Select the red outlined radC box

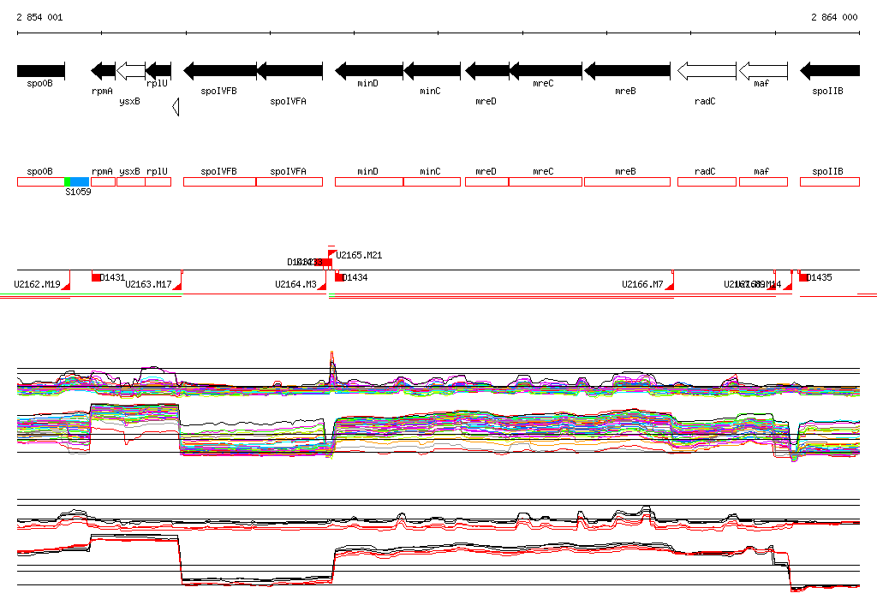[707, 181]
